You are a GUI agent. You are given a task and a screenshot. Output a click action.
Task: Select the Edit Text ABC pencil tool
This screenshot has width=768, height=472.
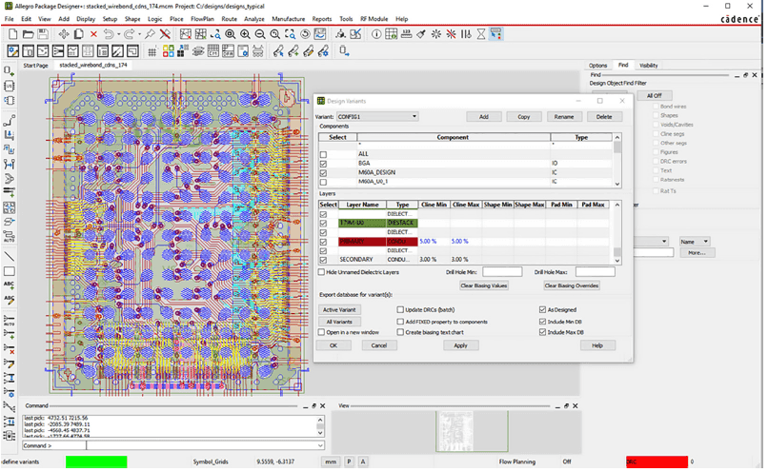click(9, 300)
